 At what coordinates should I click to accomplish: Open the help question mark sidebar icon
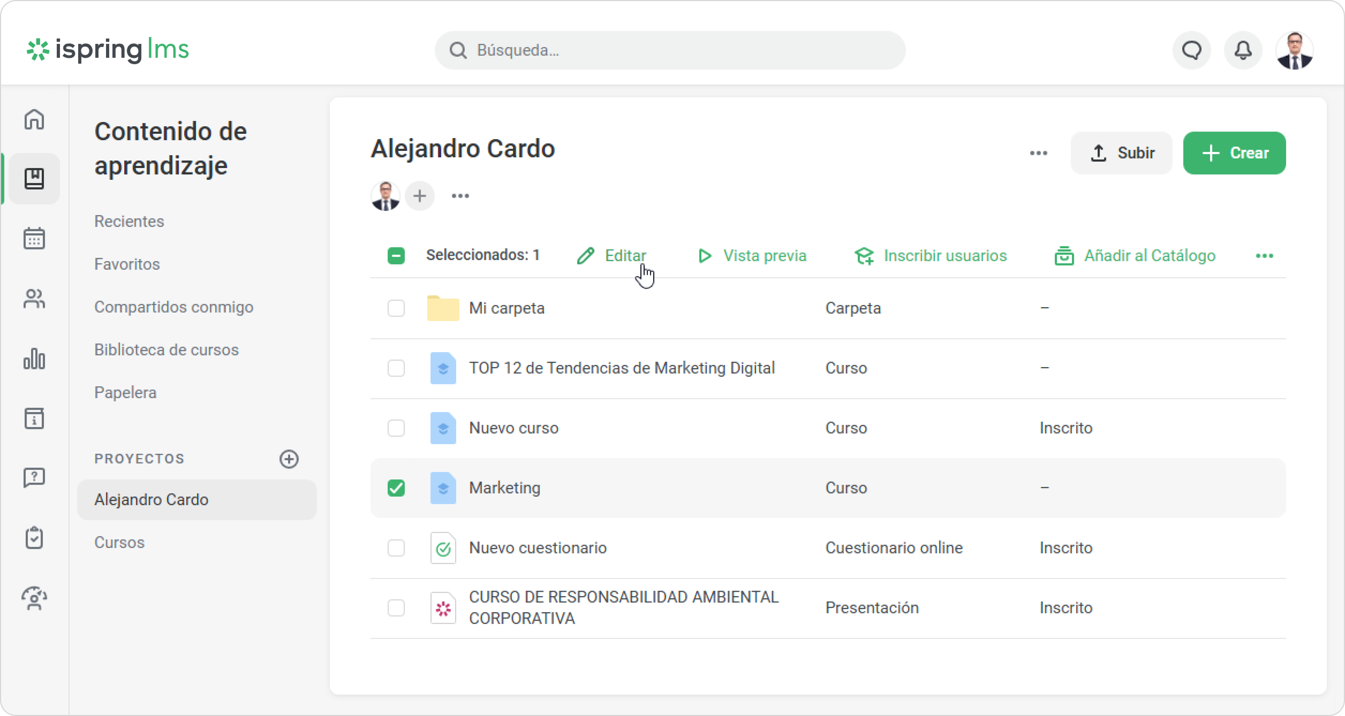click(34, 477)
